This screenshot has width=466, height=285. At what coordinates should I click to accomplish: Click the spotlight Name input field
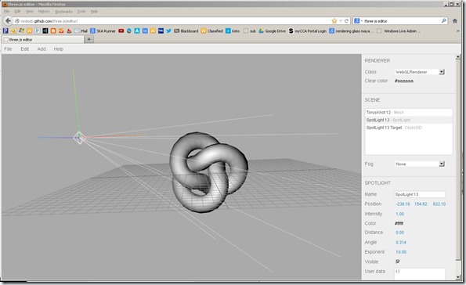coord(420,194)
